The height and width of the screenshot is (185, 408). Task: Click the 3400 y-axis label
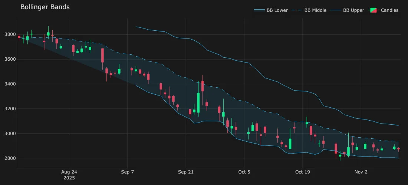click(10, 84)
